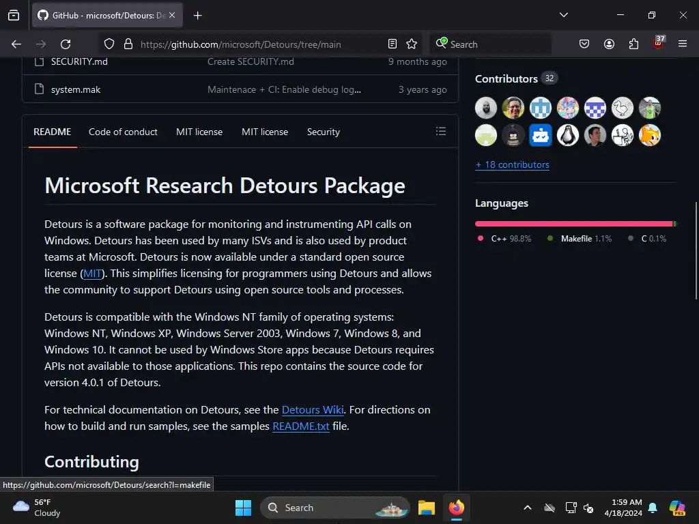699x524 pixels.
Task: Open system.mak file
Action: (x=76, y=89)
